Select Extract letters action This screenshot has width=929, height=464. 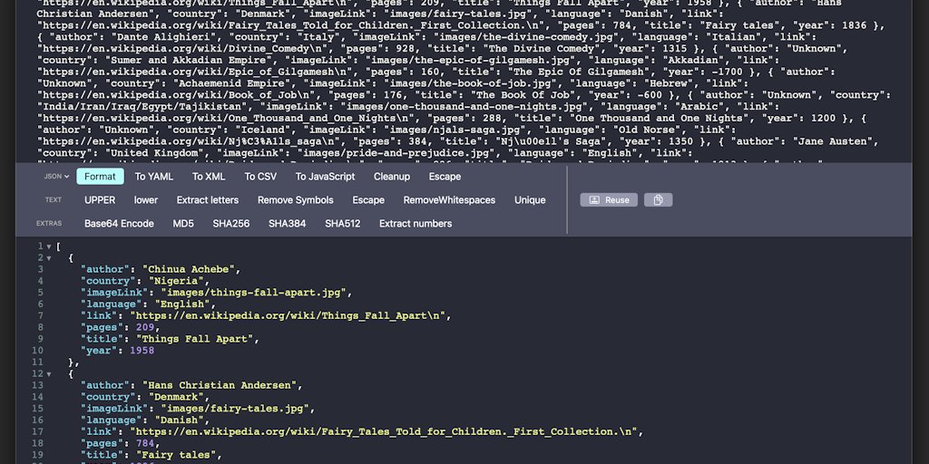pyautogui.click(x=208, y=200)
